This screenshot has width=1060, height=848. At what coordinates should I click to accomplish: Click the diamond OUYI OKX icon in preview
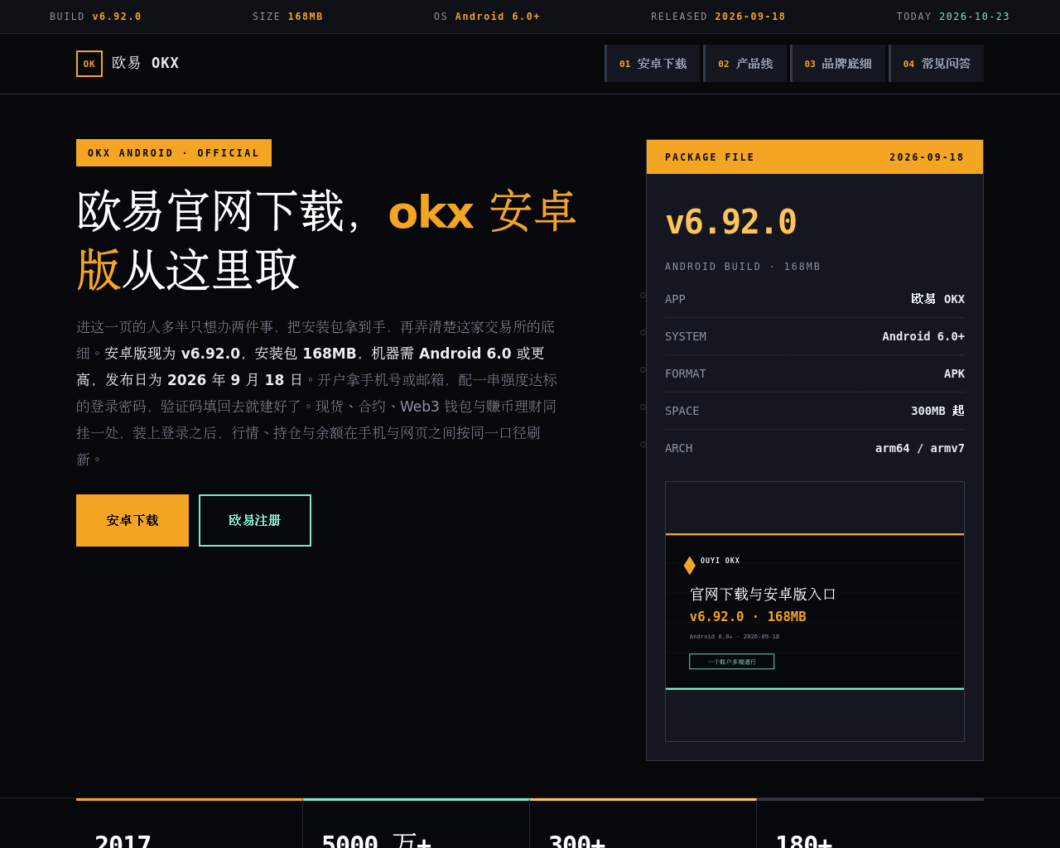pyautogui.click(x=689, y=566)
